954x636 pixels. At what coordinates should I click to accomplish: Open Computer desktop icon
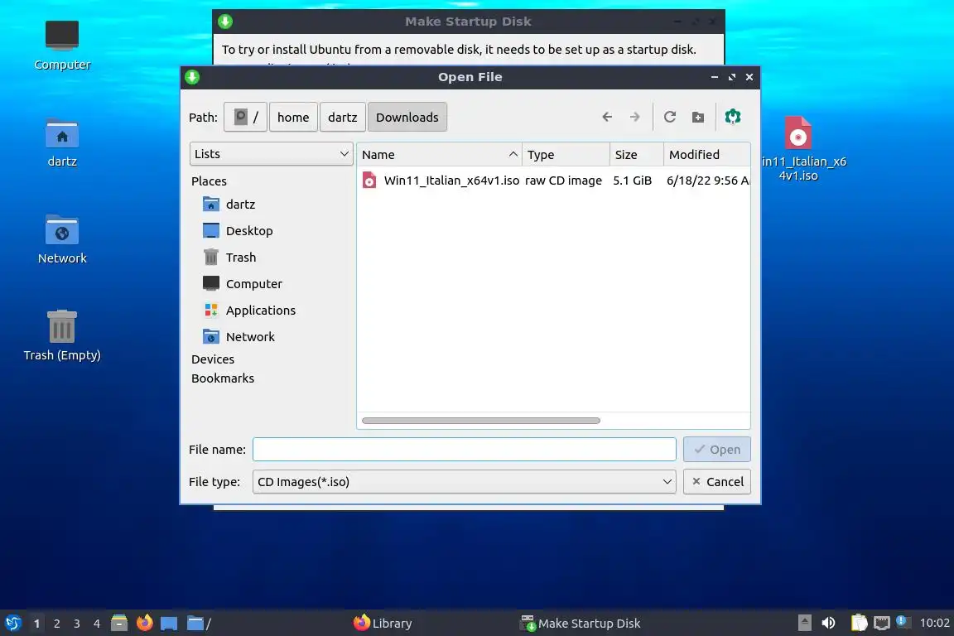[62, 45]
